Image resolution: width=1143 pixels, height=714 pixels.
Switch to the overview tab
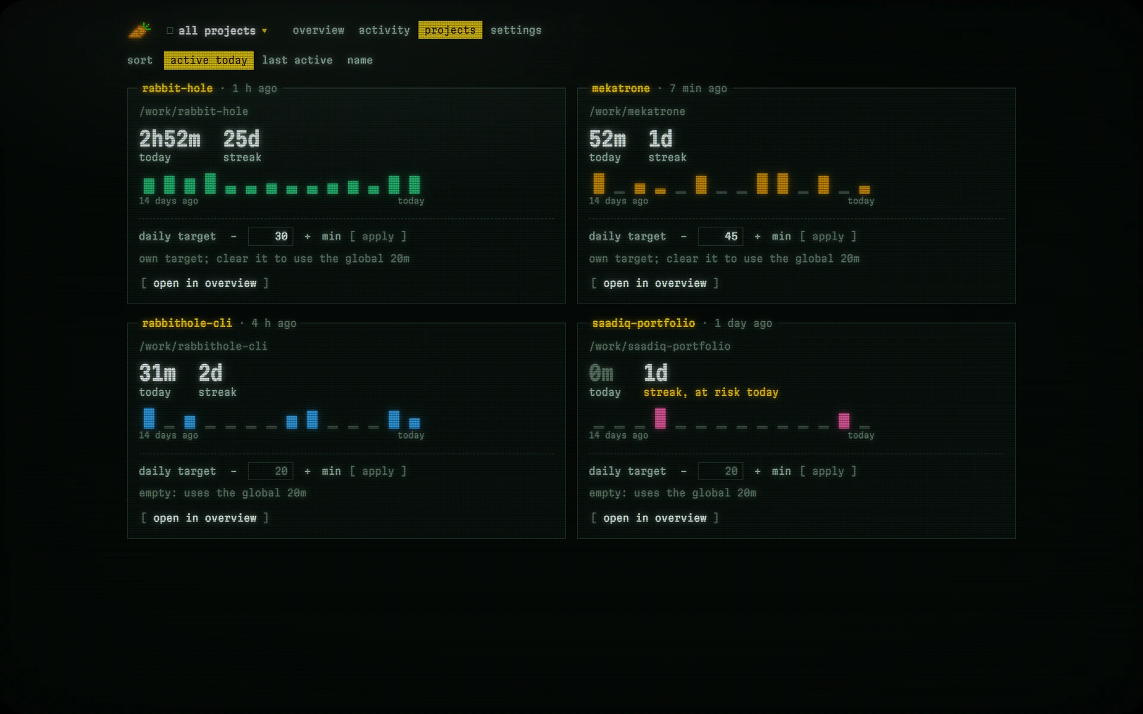pos(318,30)
